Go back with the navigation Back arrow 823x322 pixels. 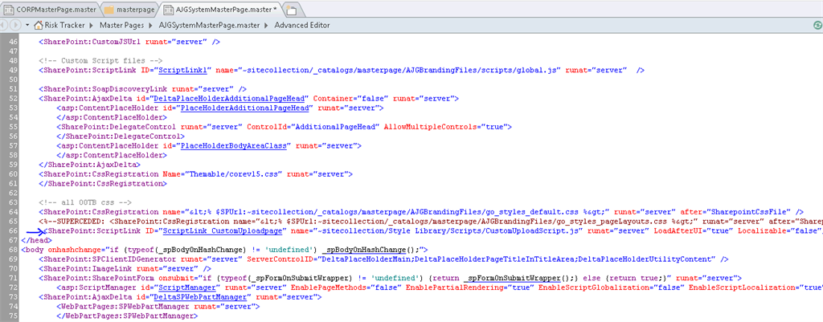click(x=6, y=25)
